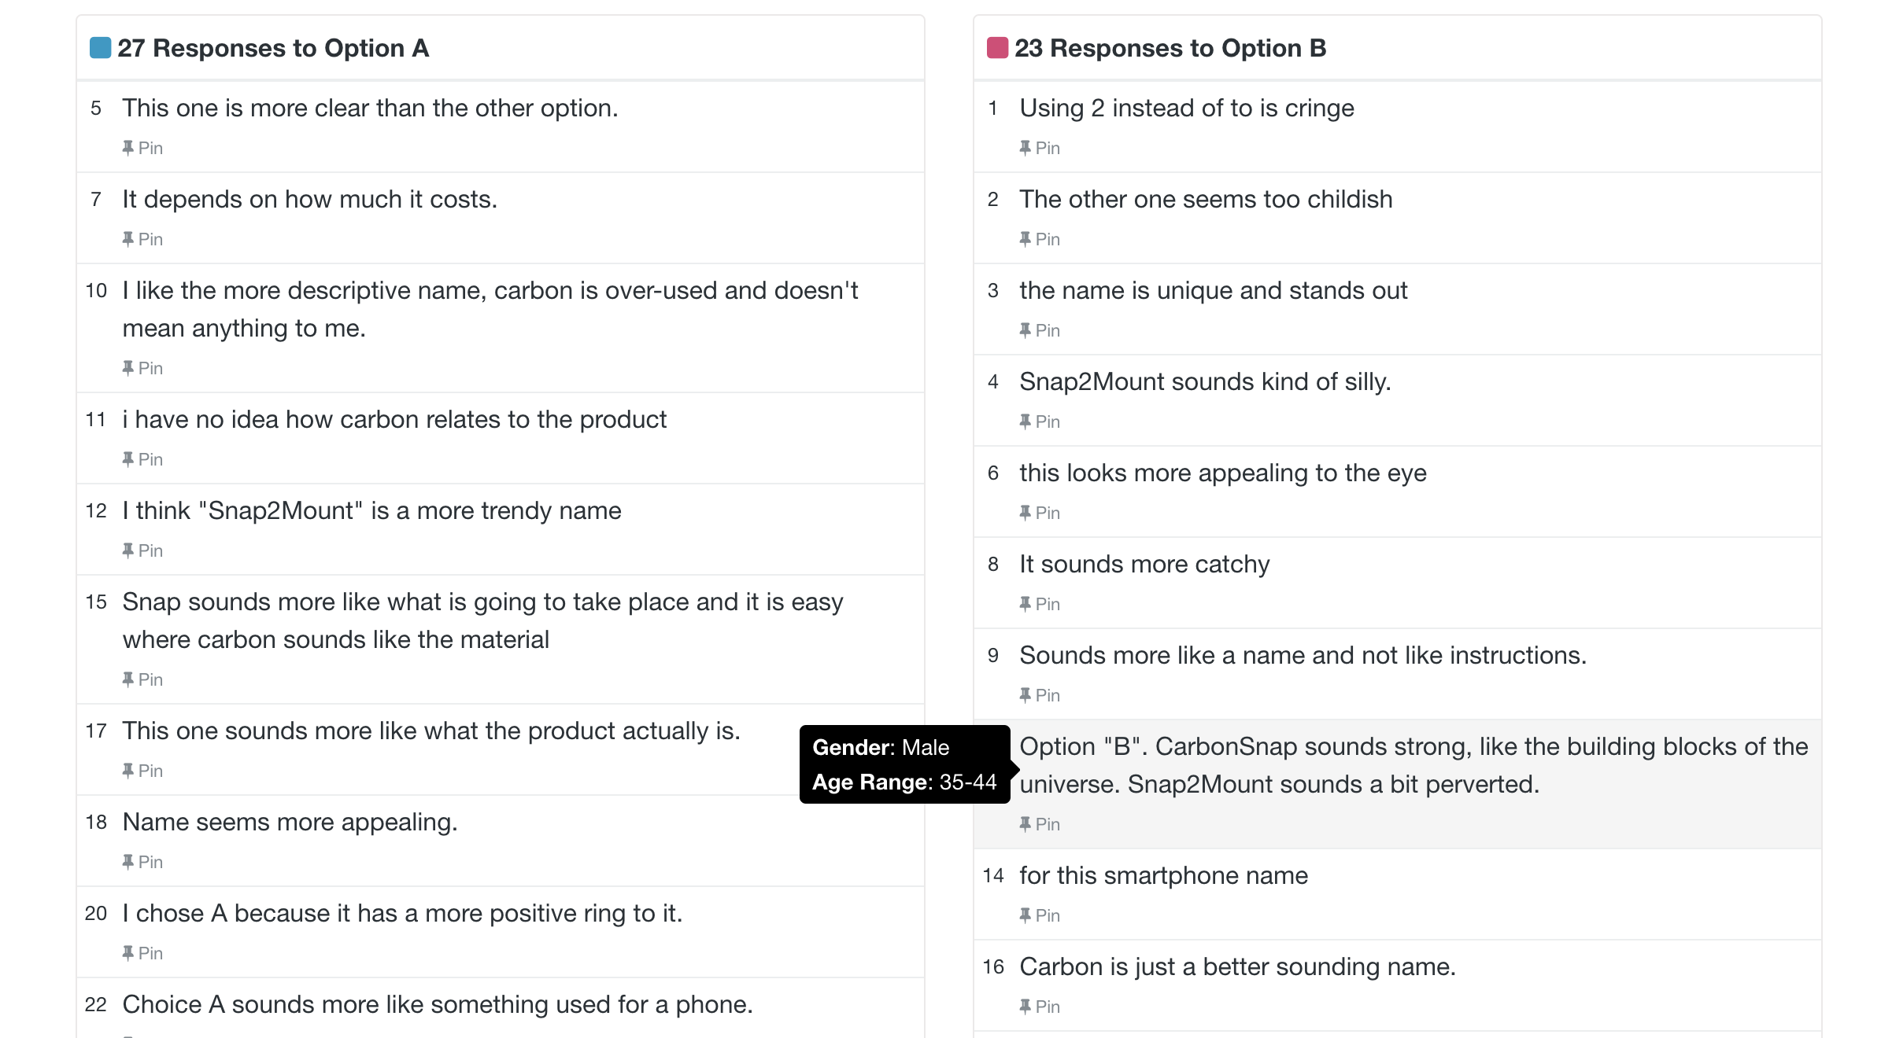Select the '27 Responses to Option A' heading
1881x1038 pixels.
pyautogui.click(x=273, y=48)
